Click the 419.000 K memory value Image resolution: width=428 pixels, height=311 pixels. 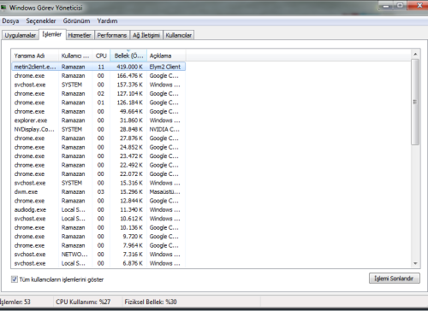click(x=129, y=67)
